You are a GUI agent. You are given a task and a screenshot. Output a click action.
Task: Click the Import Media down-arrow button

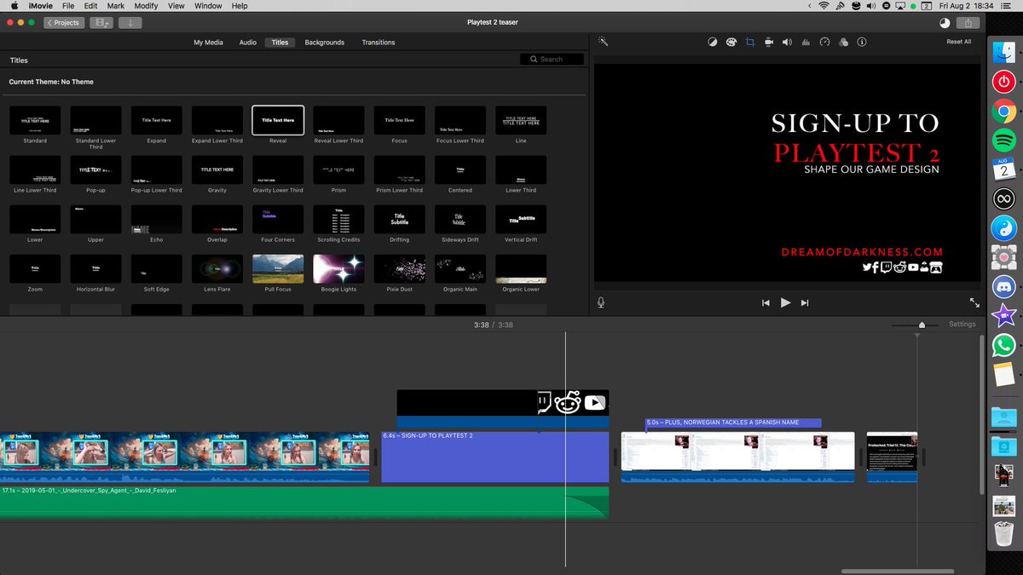pos(130,23)
